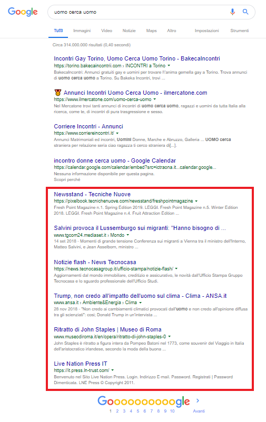266x422 pixels.
Task: Open 'Newsstand - Tecniche Nuove' result
Action: tap(92, 194)
